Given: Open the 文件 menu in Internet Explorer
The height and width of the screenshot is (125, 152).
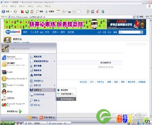Looking at the screenshot, I should [x=5, y=6].
